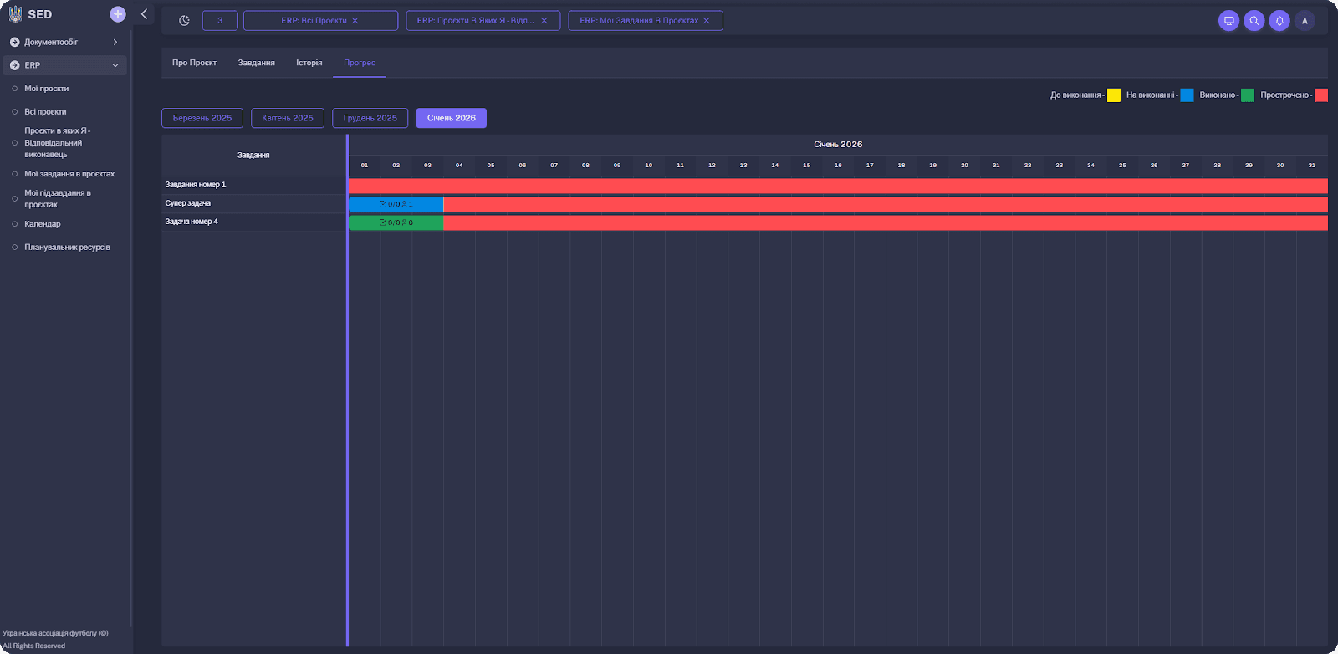Image resolution: width=1338 pixels, height=654 pixels.
Task: Click blue in-progress bar of Супер задача
Action: point(396,204)
